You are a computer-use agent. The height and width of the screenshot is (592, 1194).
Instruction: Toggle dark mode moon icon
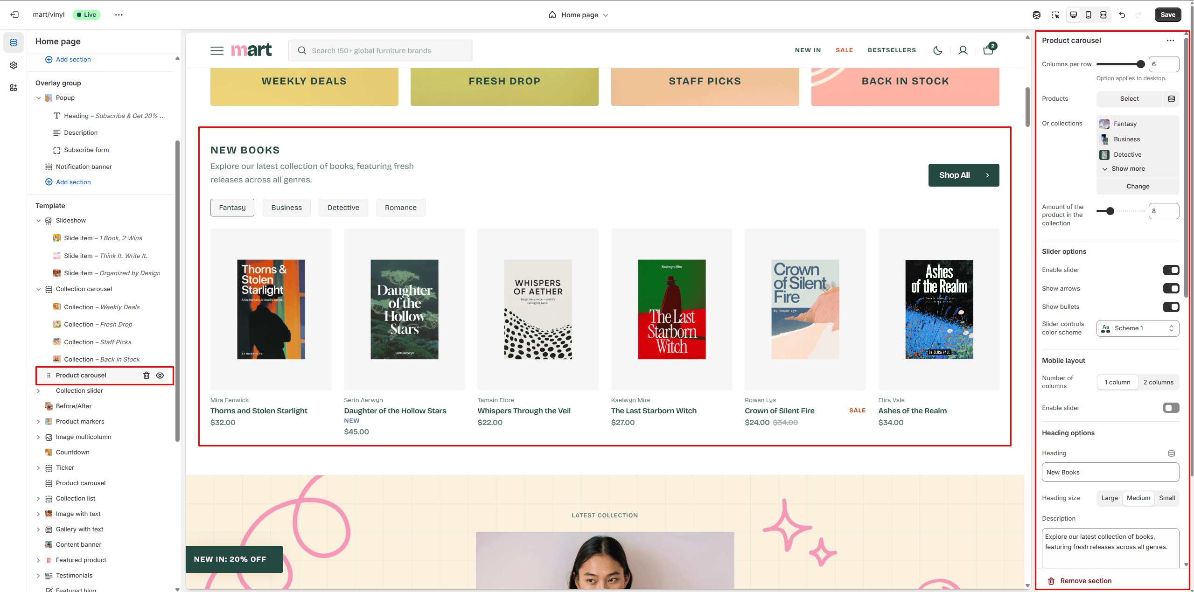[937, 50]
